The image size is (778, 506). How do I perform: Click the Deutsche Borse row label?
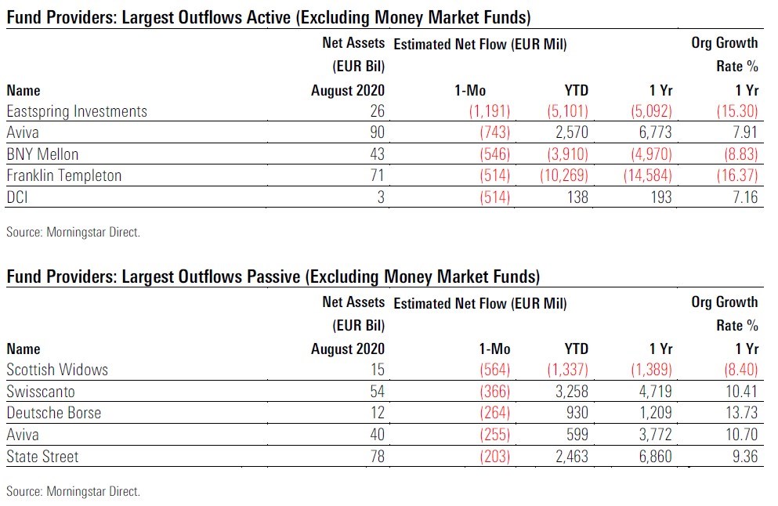tap(54, 412)
